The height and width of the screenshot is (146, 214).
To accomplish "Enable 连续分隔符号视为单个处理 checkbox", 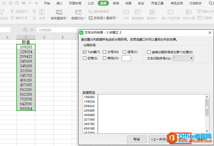I will pos(149,52).
